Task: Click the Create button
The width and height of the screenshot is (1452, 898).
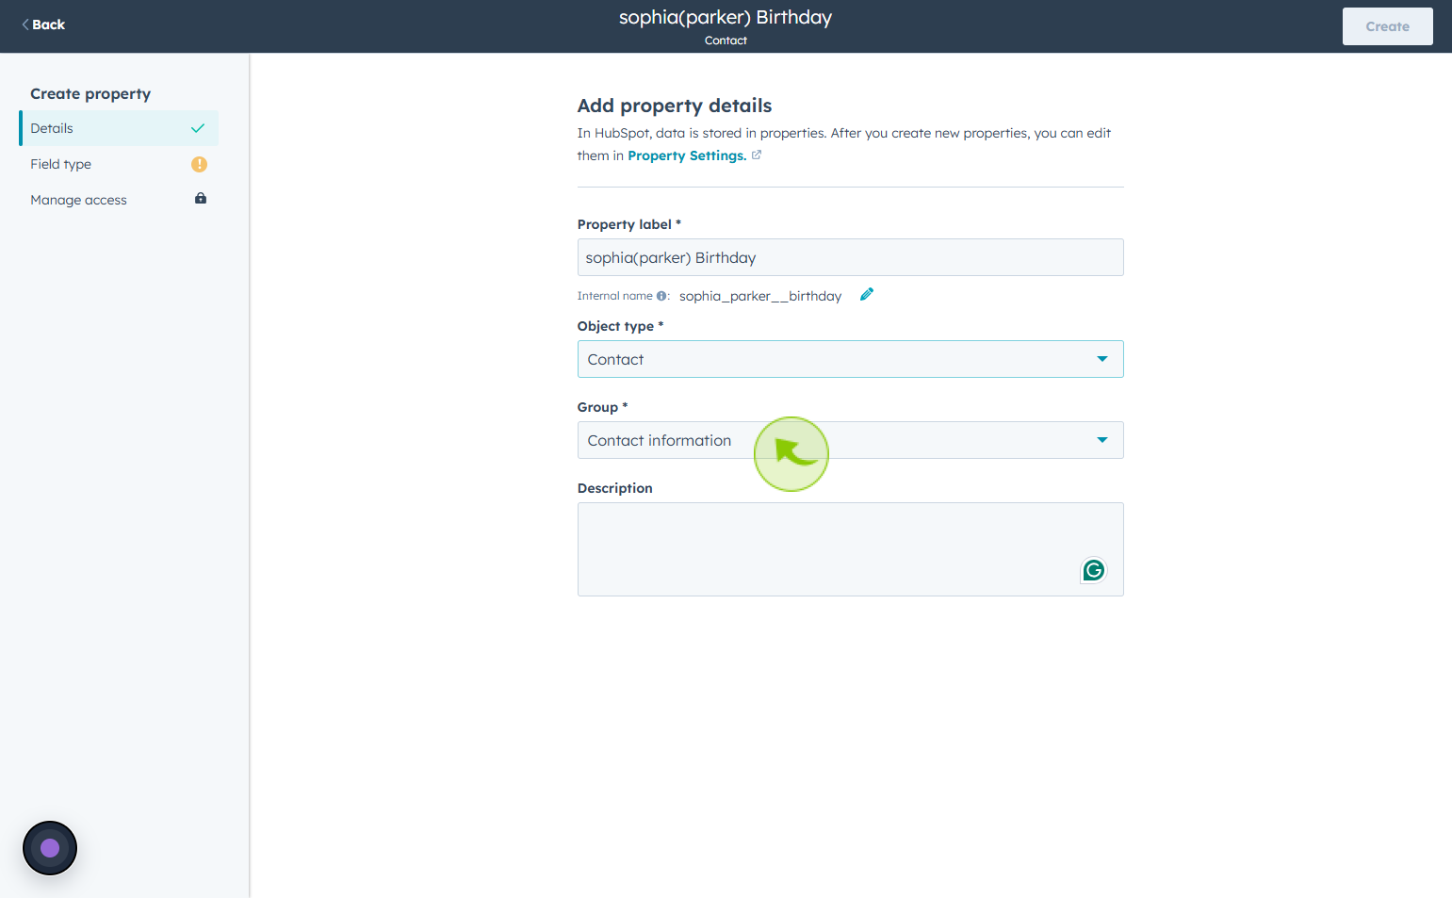Action: pos(1387,26)
